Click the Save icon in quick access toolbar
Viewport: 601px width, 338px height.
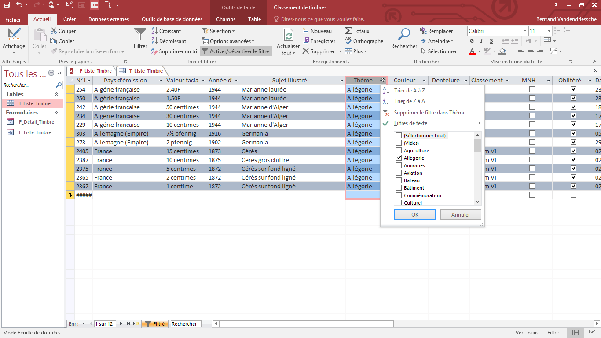[7, 5]
